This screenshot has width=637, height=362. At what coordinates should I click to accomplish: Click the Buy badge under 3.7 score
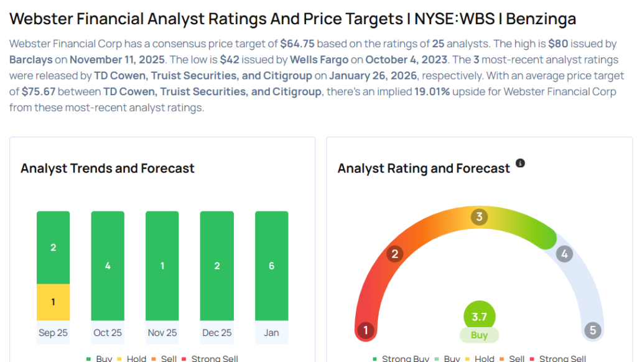(x=479, y=335)
